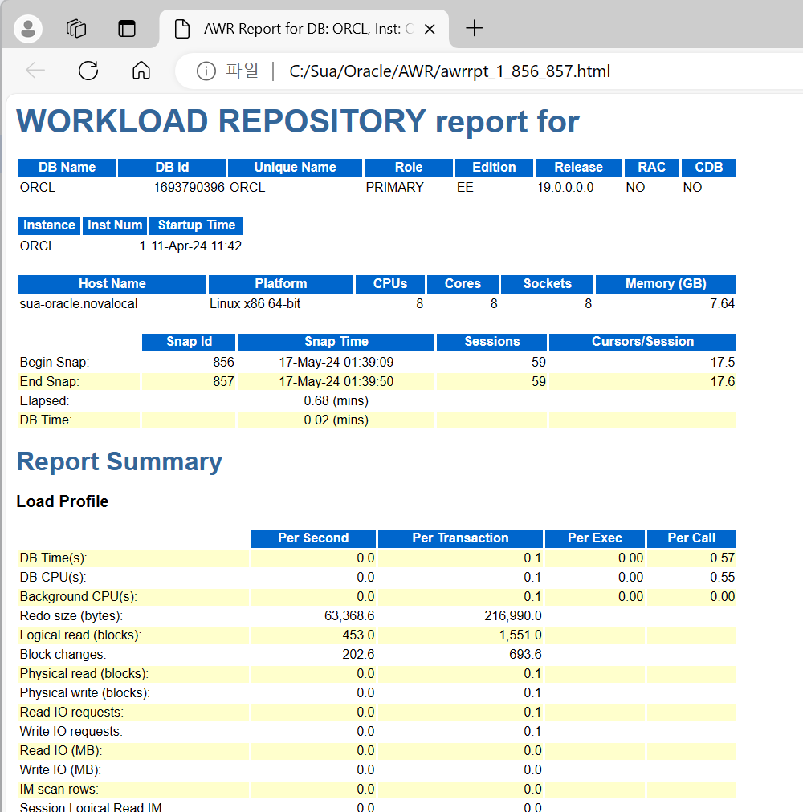Viewport: 803px width, 812px height.
Task: Click the RAC column header
Action: click(651, 167)
